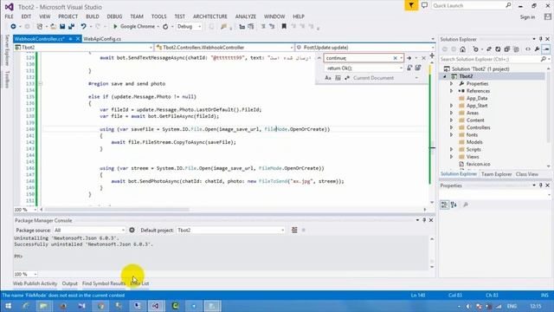The width and height of the screenshot is (554, 312).
Task: Click Visual Studio taskbar icon
Action: click(156, 306)
